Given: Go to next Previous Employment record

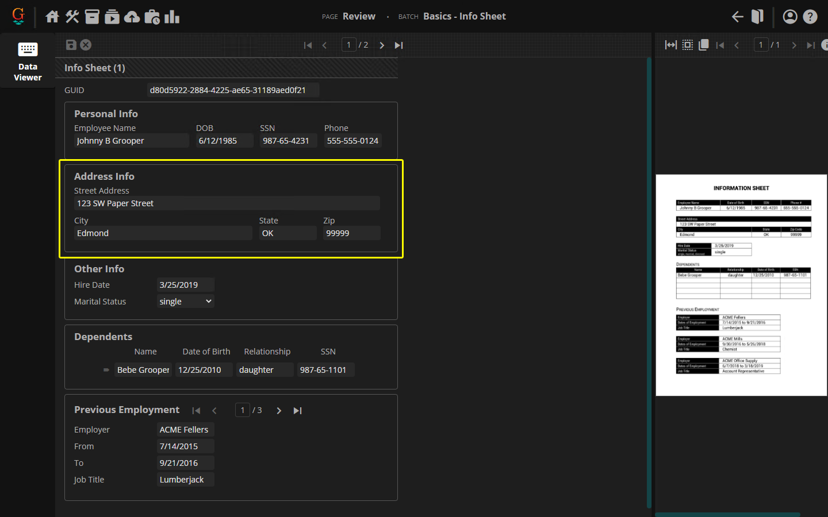Looking at the screenshot, I should 279,411.
